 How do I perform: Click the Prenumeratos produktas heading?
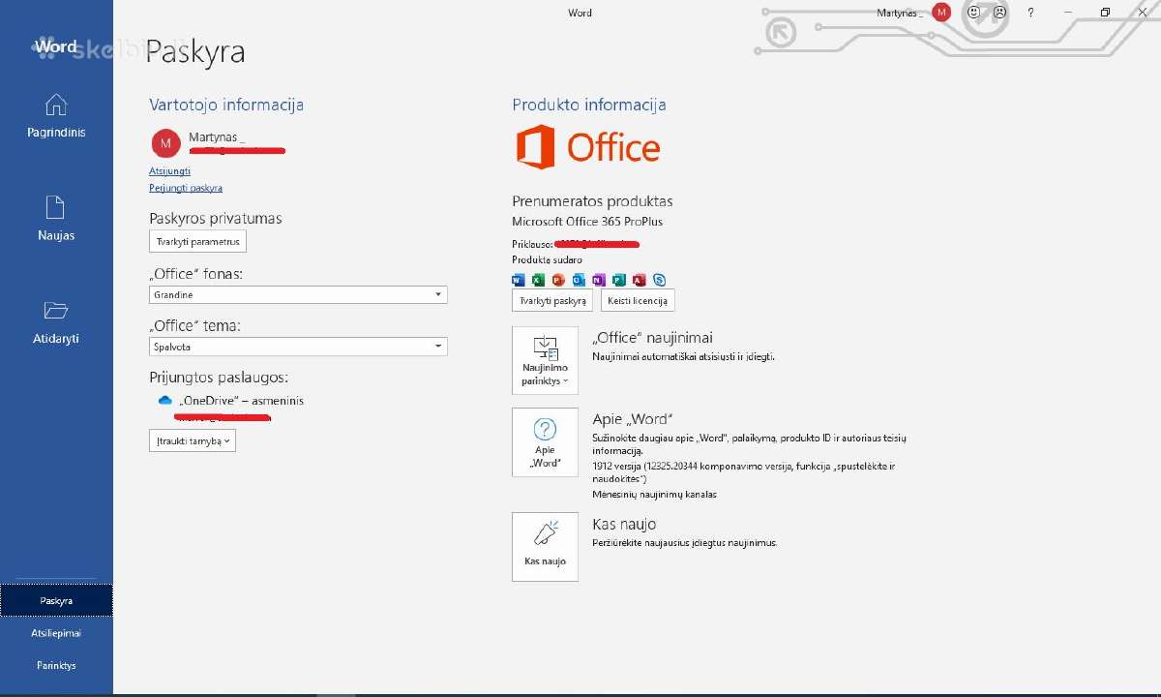point(592,201)
